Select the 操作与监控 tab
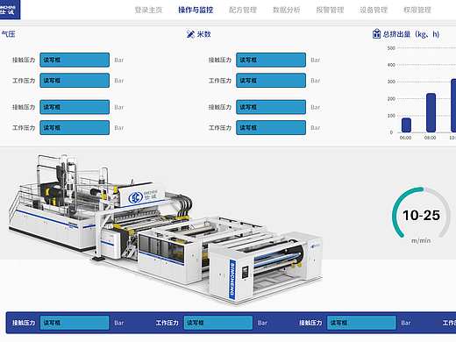 pyautogui.click(x=196, y=10)
